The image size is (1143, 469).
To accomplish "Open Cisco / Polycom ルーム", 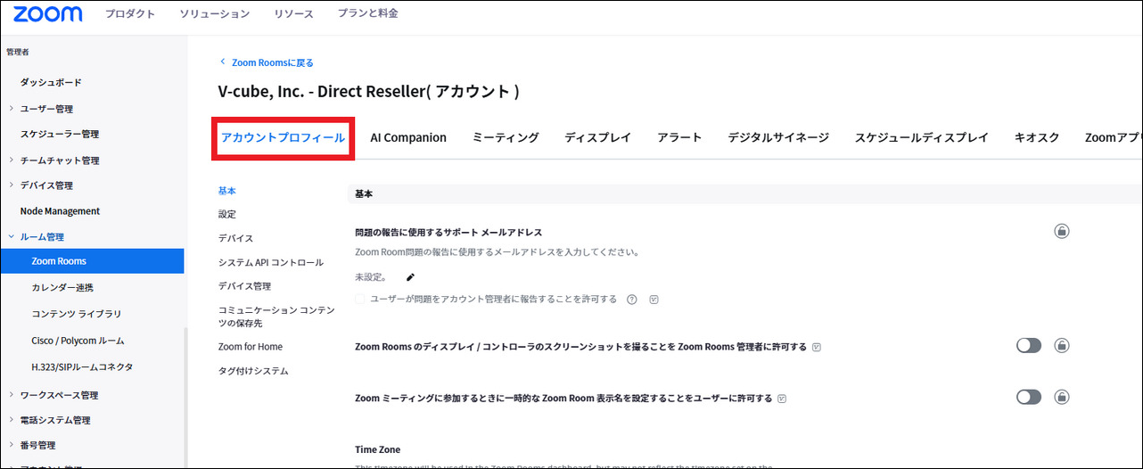I will [x=78, y=341].
